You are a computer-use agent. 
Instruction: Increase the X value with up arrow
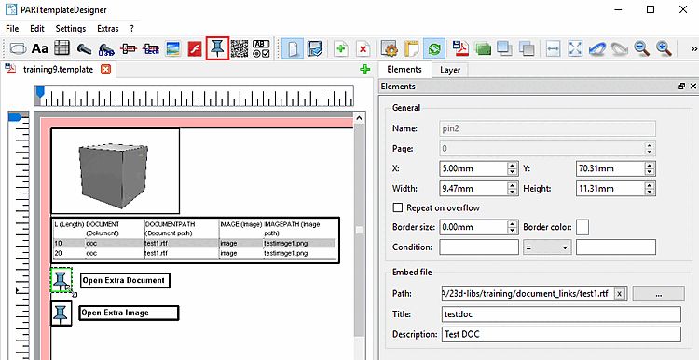click(x=512, y=165)
